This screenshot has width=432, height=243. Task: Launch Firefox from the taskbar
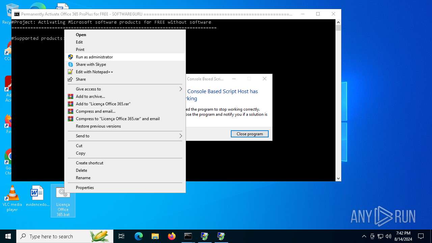pos(172,236)
